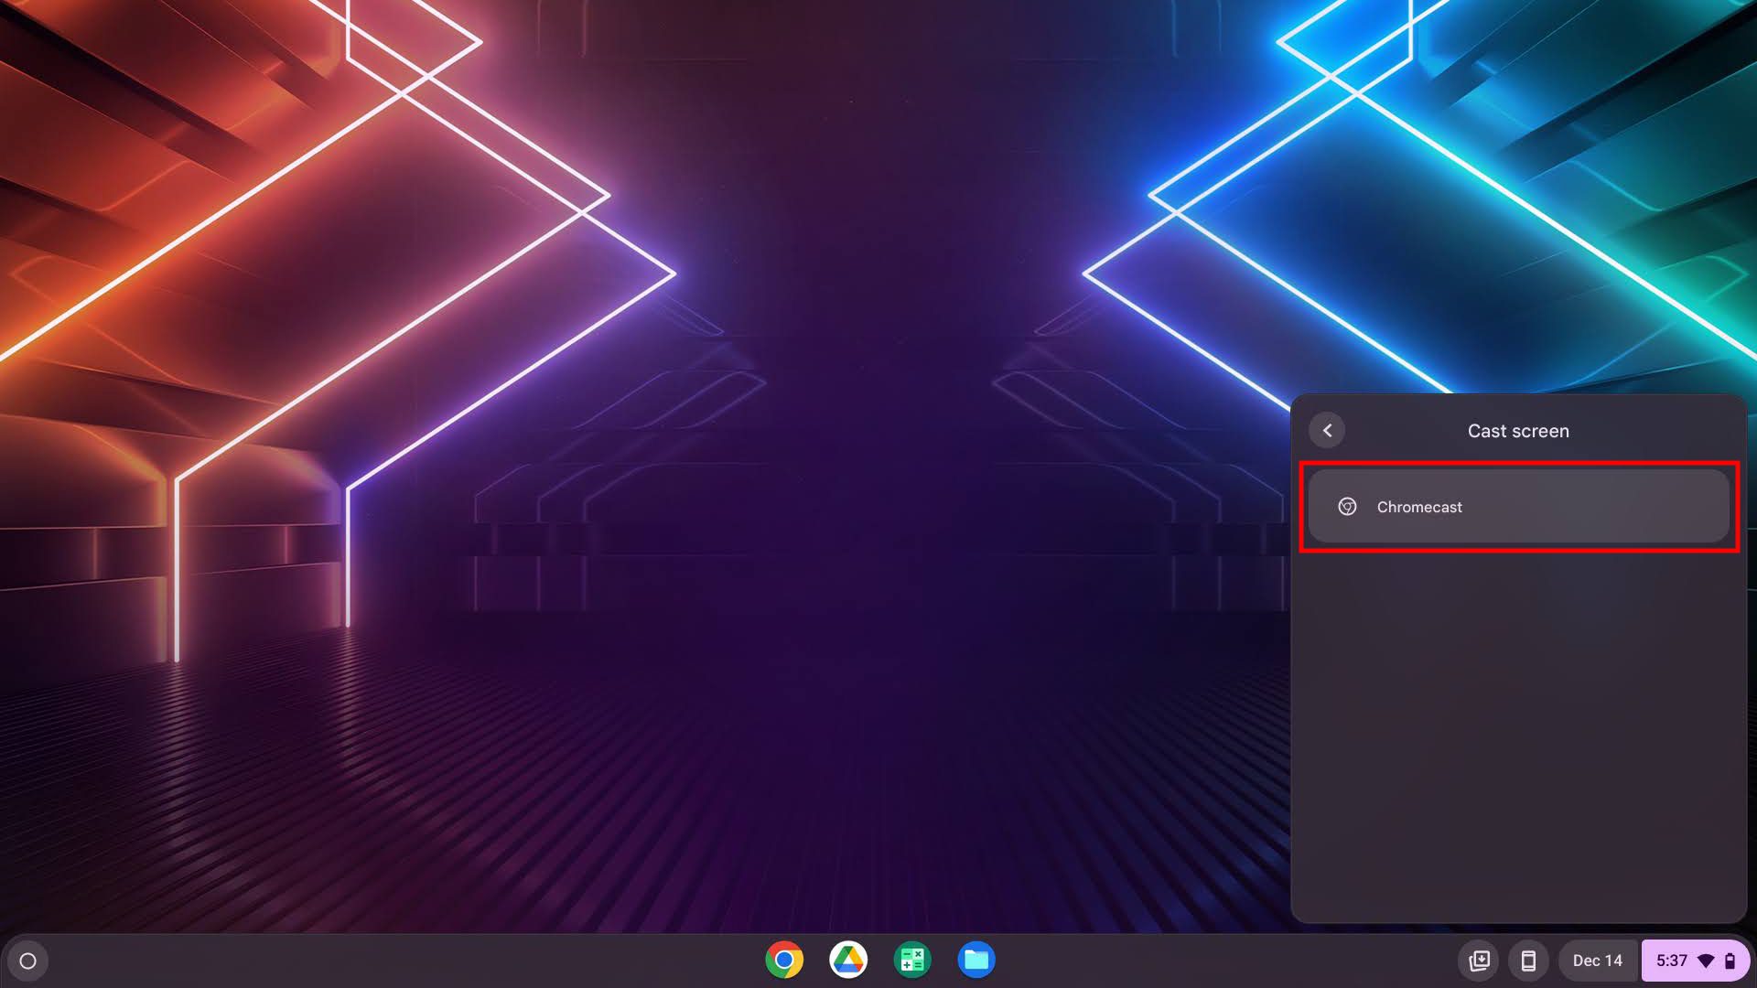Click the Chromecast cast icon next to label

coord(1348,506)
